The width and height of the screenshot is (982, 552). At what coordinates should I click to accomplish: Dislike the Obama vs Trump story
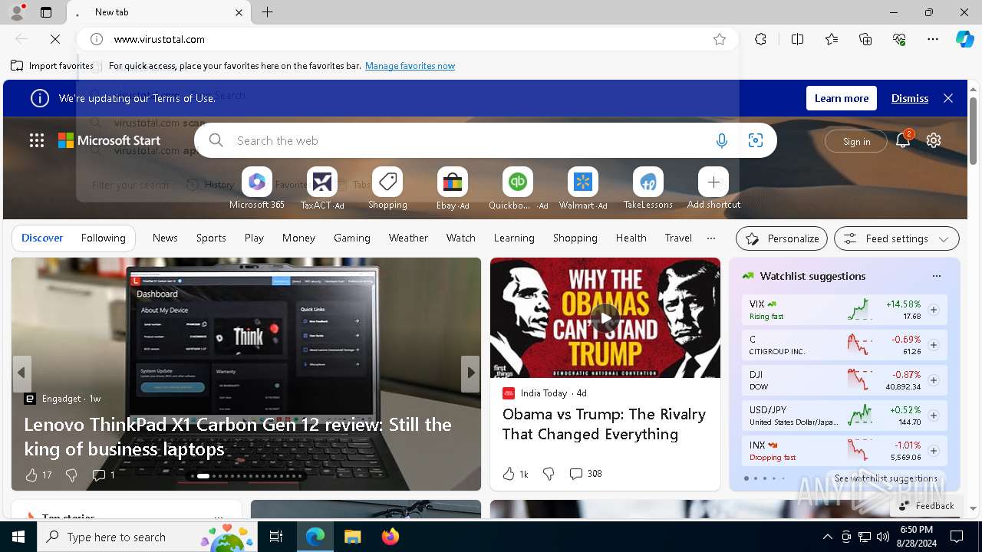[549, 474]
